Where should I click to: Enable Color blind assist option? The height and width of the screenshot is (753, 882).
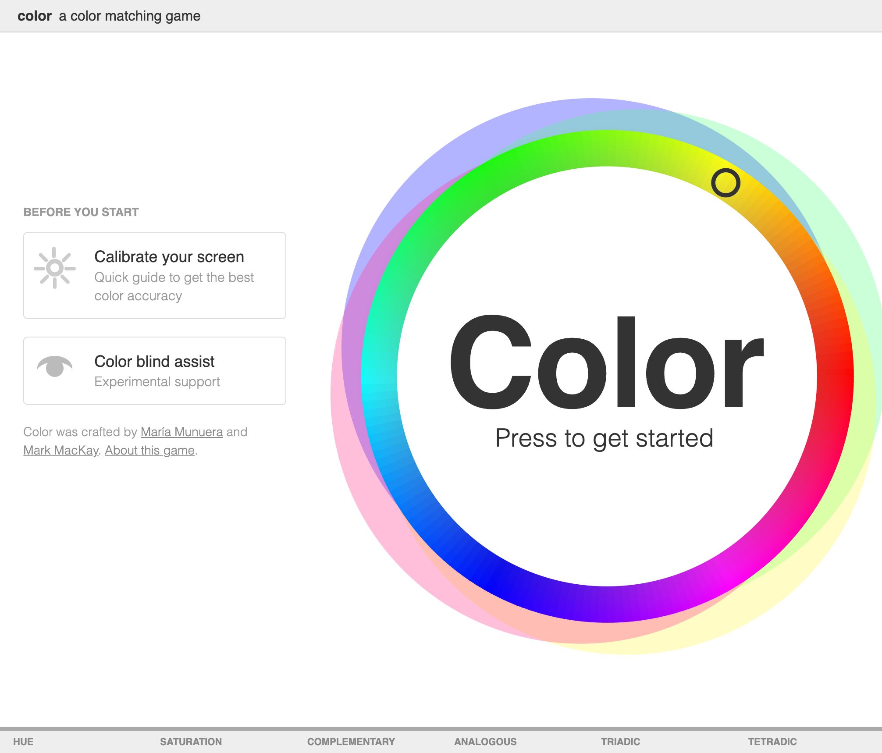[x=155, y=371]
